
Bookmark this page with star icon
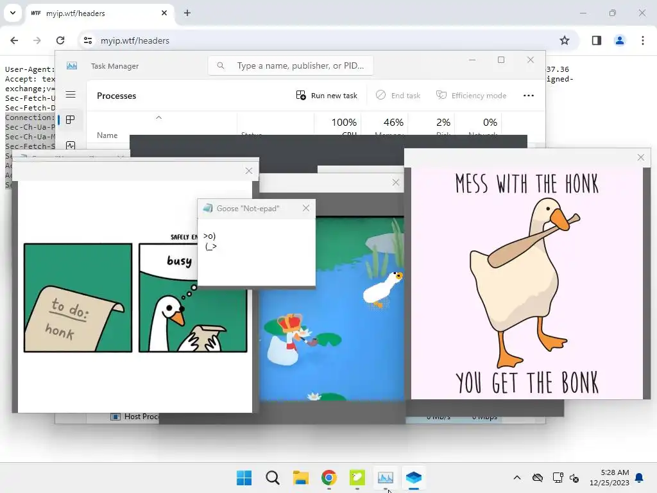pos(565,40)
